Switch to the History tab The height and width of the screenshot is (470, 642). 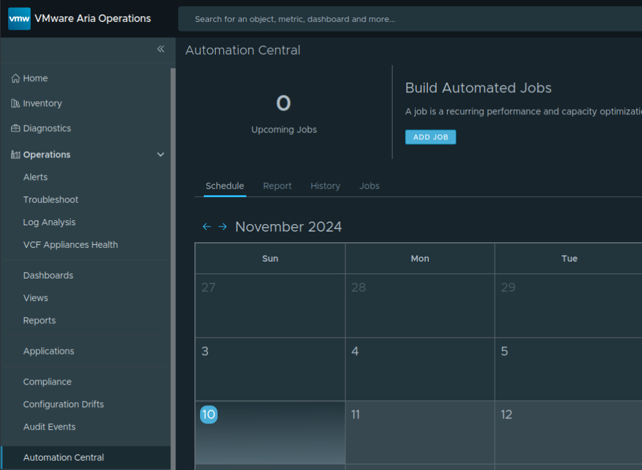point(325,186)
